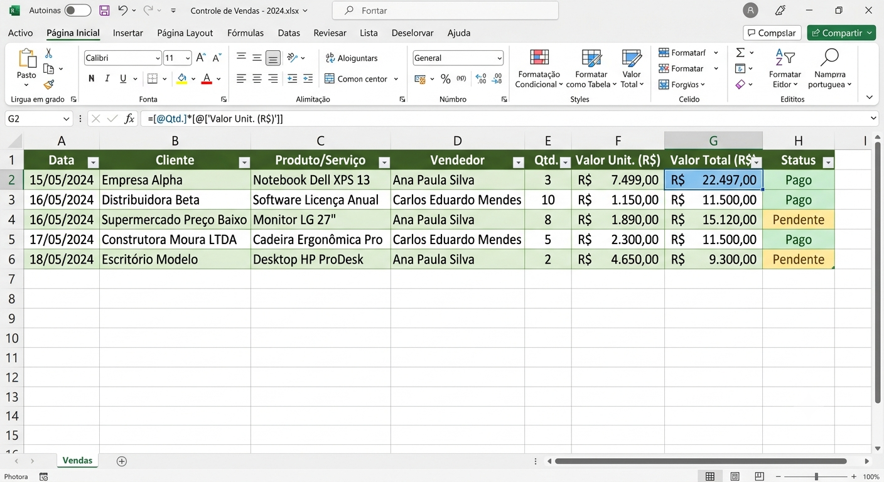The width and height of the screenshot is (884, 482).
Task: Switch to the Page Layout view icon in the status bar
Action: [735, 477]
